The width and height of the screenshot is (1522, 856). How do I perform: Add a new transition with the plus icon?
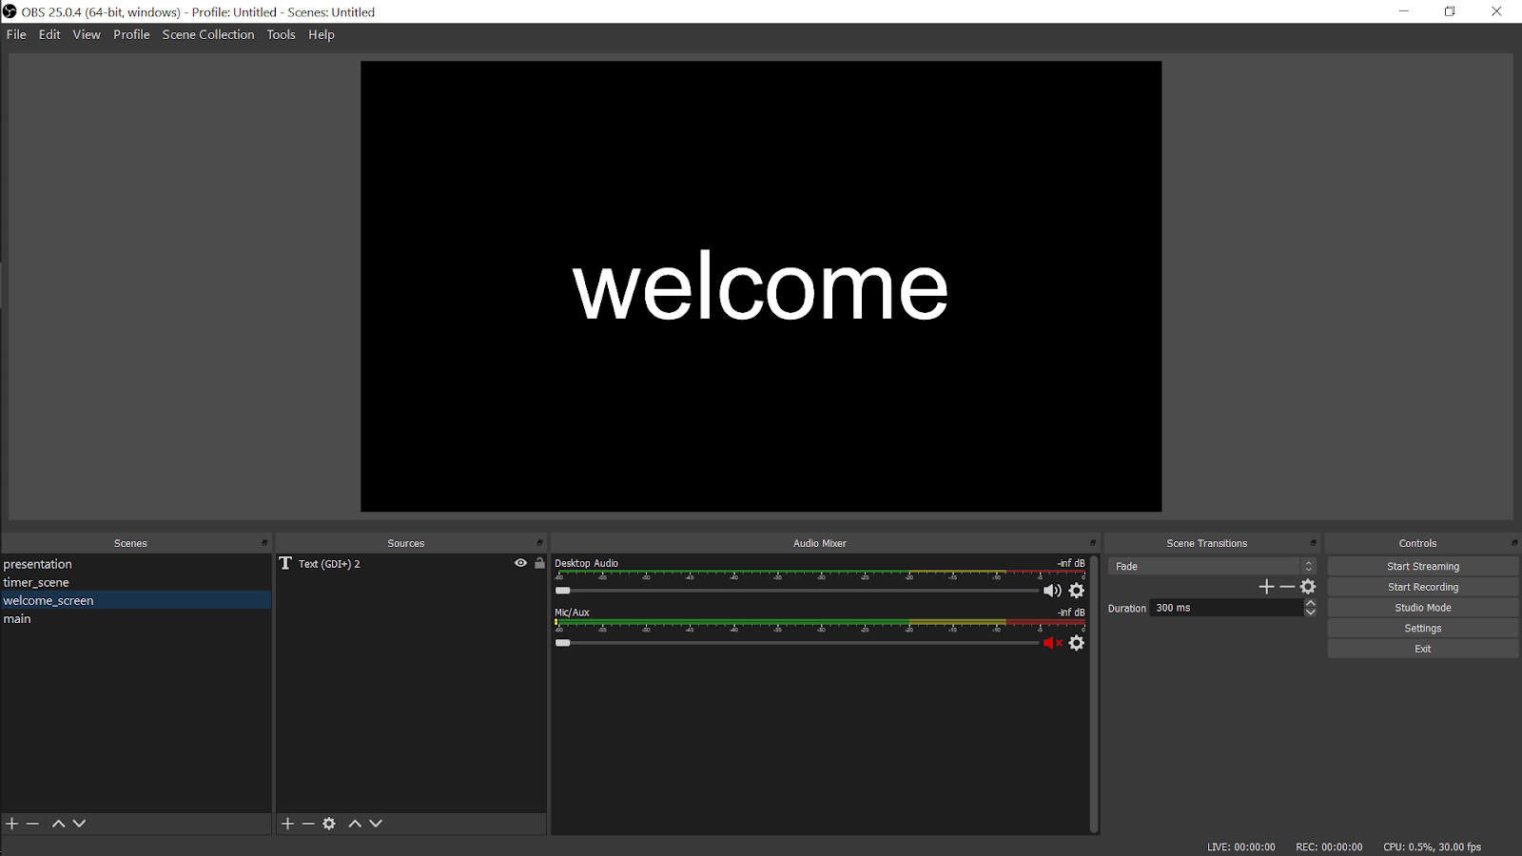tap(1266, 587)
